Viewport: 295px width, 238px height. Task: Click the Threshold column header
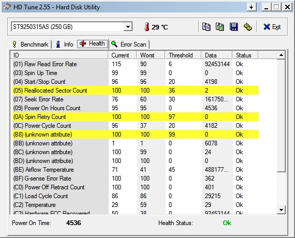pos(183,55)
